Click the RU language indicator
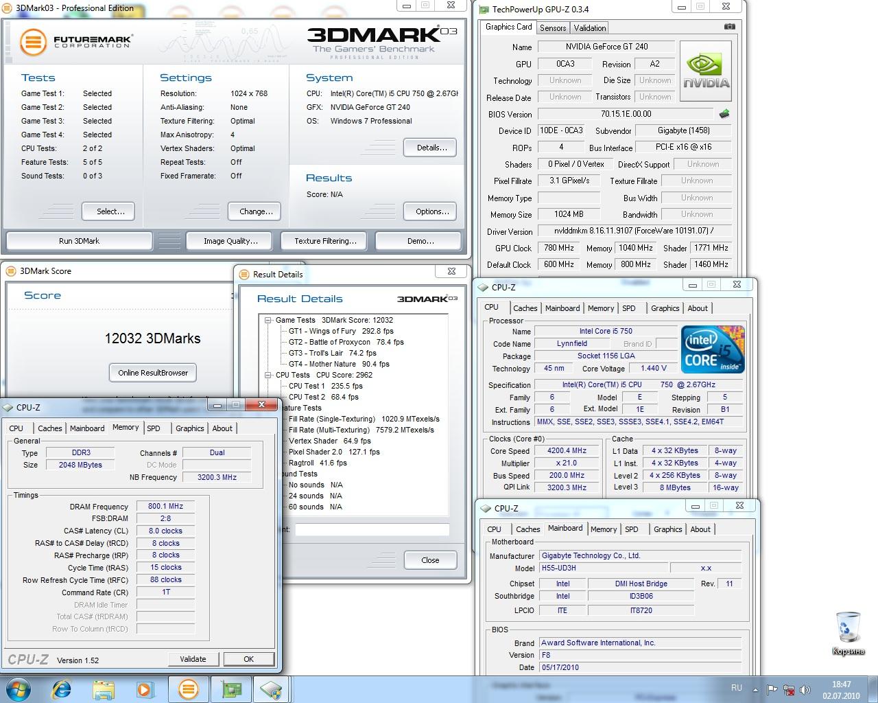The width and height of the screenshot is (878, 703). point(737,687)
